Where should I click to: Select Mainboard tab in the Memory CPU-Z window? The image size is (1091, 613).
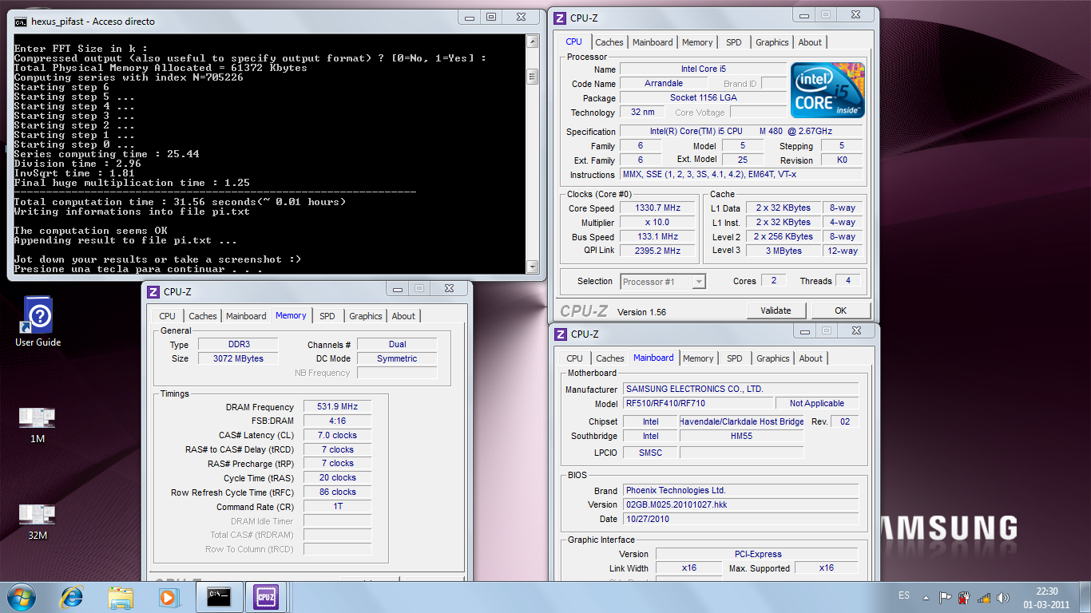(246, 316)
